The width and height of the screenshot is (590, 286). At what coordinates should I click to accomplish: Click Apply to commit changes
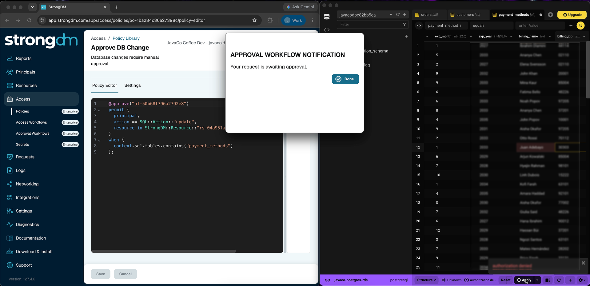coord(524,280)
